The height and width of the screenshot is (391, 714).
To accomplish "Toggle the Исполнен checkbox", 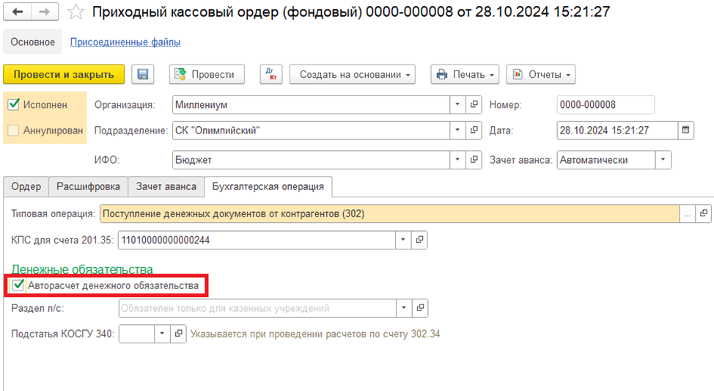I will [x=14, y=104].
